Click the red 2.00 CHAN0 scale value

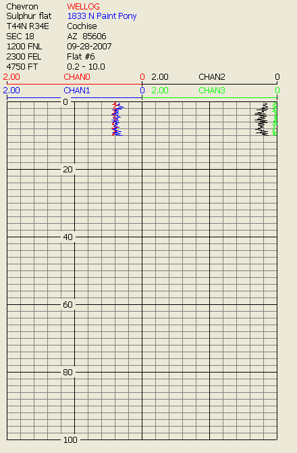(11, 77)
